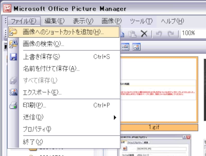Click the 印刷 printer icon
The image size is (206, 156).
(13, 105)
